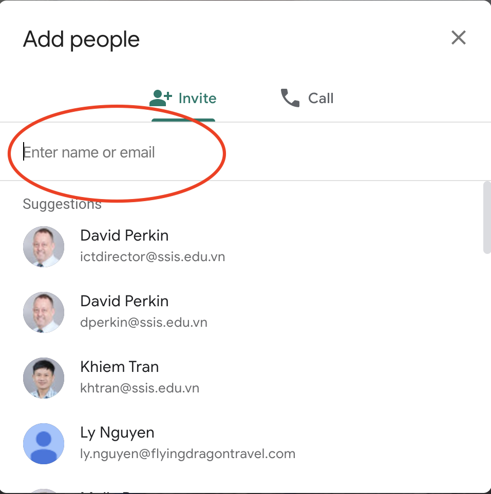Click khtran@ssis.edu.vn email address
This screenshot has width=491, height=494.
click(x=140, y=388)
